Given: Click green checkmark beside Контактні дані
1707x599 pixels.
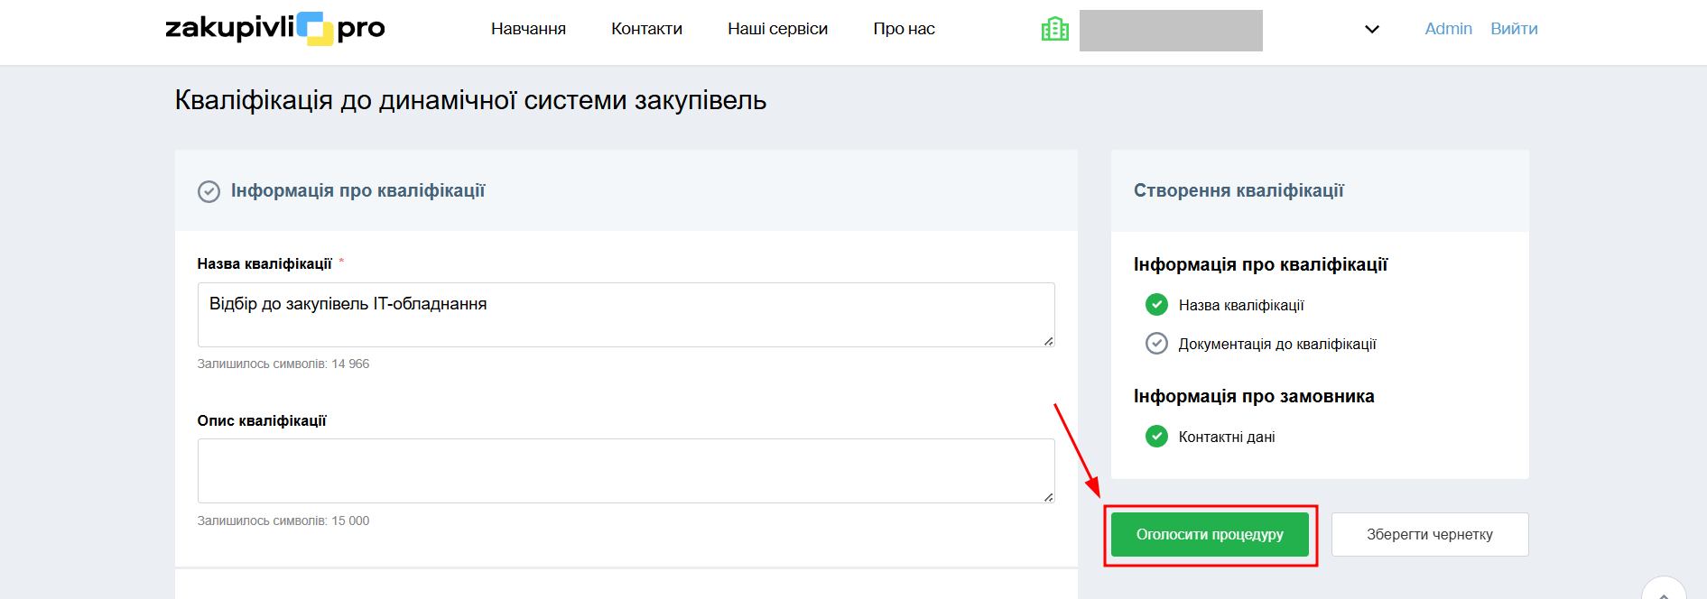Looking at the screenshot, I should pyautogui.click(x=1156, y=437).
